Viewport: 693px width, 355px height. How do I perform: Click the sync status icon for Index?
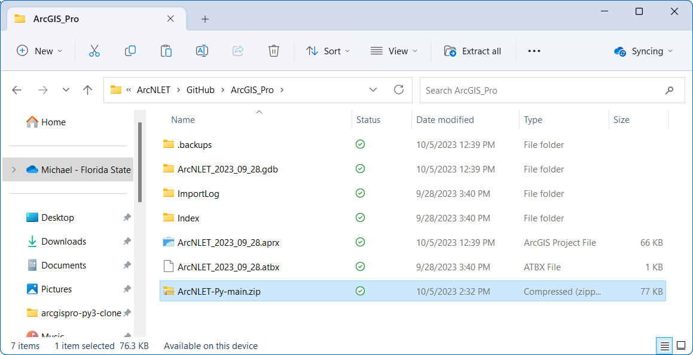pos(360,218)
